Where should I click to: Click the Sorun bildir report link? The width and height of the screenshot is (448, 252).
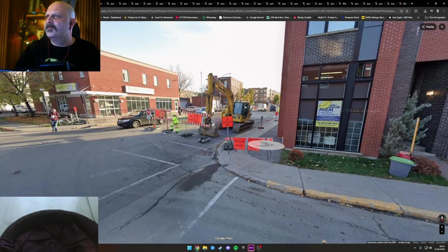pyautogui.click(x=441, y=243)
